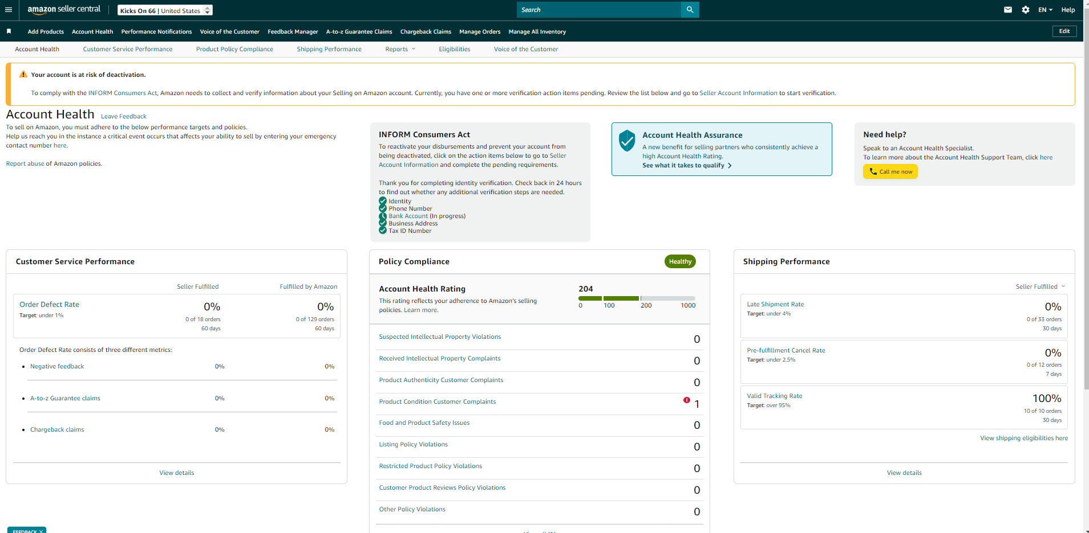Screen dimensions: 1089x533
Task: Click the green check beside Phone Number
Action: 383,208
